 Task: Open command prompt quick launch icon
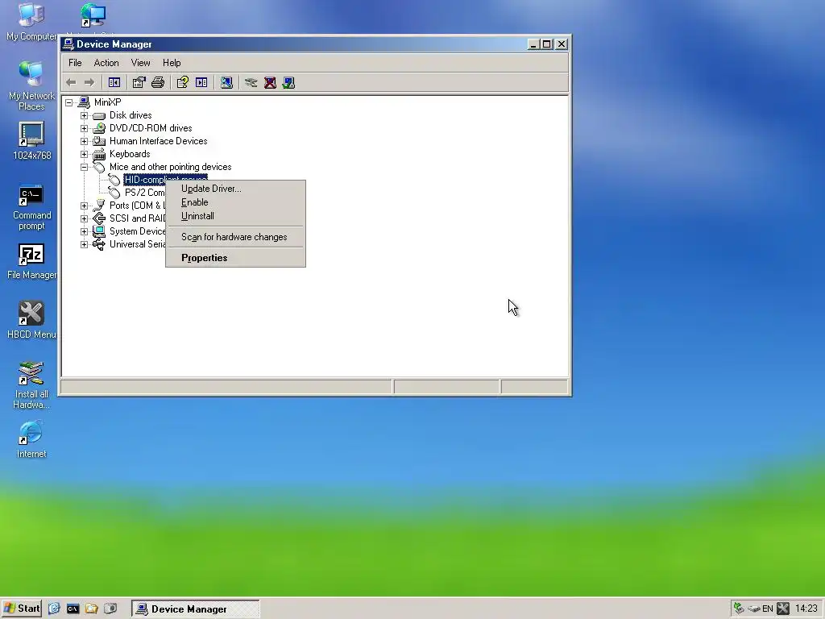73,609
